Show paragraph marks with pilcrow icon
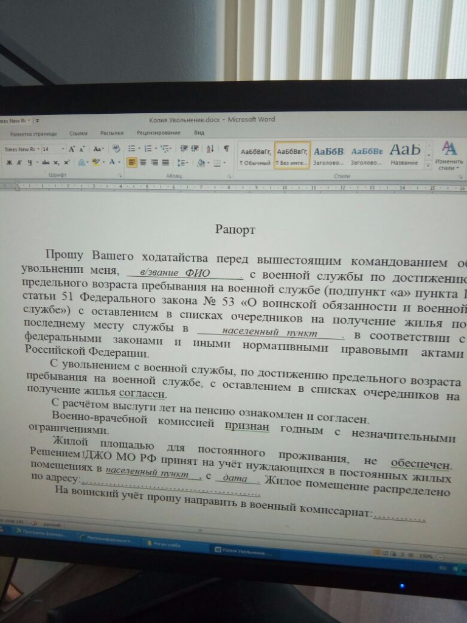Viewport: 467px width, 623px height. (x=226, y=148)
